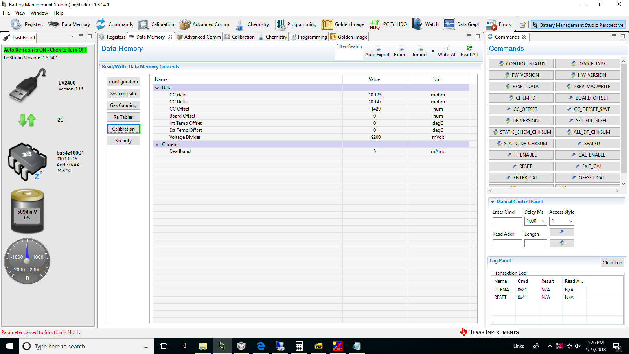Click the Length input field

point(536,243)
